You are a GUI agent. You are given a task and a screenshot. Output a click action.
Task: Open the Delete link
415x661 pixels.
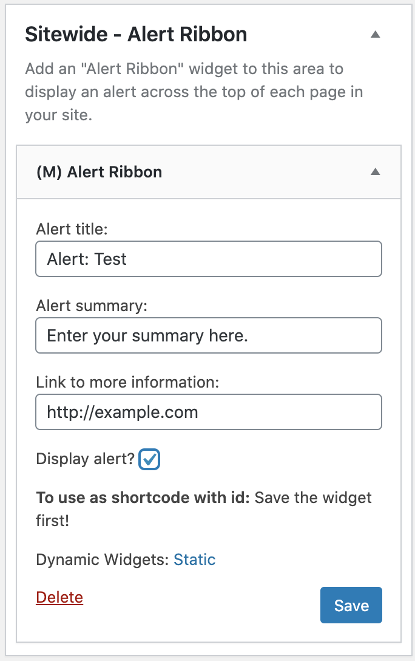(x=59, y=597)
